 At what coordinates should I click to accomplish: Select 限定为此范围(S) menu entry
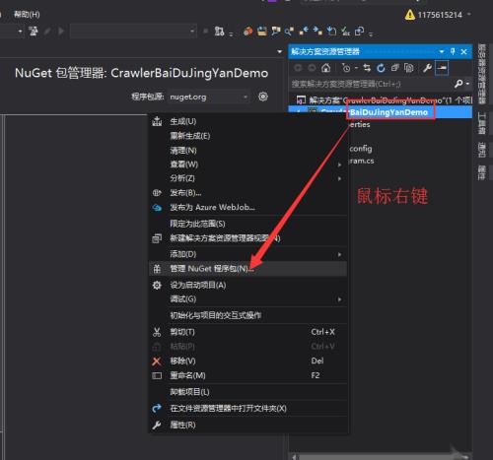pos(248,224)
